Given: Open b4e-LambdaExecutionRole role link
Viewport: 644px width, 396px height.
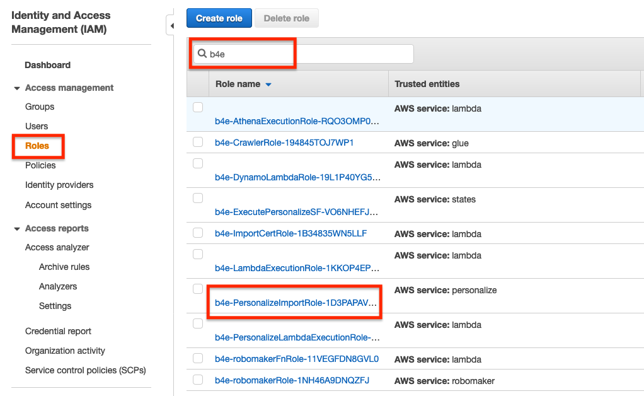Looking at the screenshot, I should 297,268.
